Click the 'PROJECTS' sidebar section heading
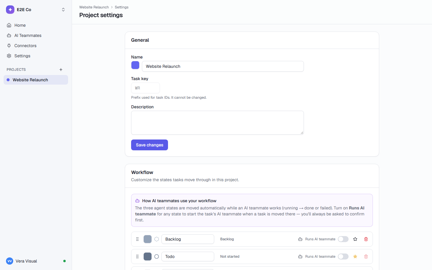Image resolution: width=432 pixels, height=270 pixels. [x=16, y=70]
